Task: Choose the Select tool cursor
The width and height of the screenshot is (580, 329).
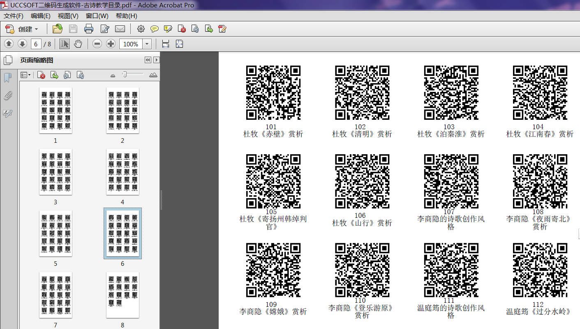Action: 65,44
